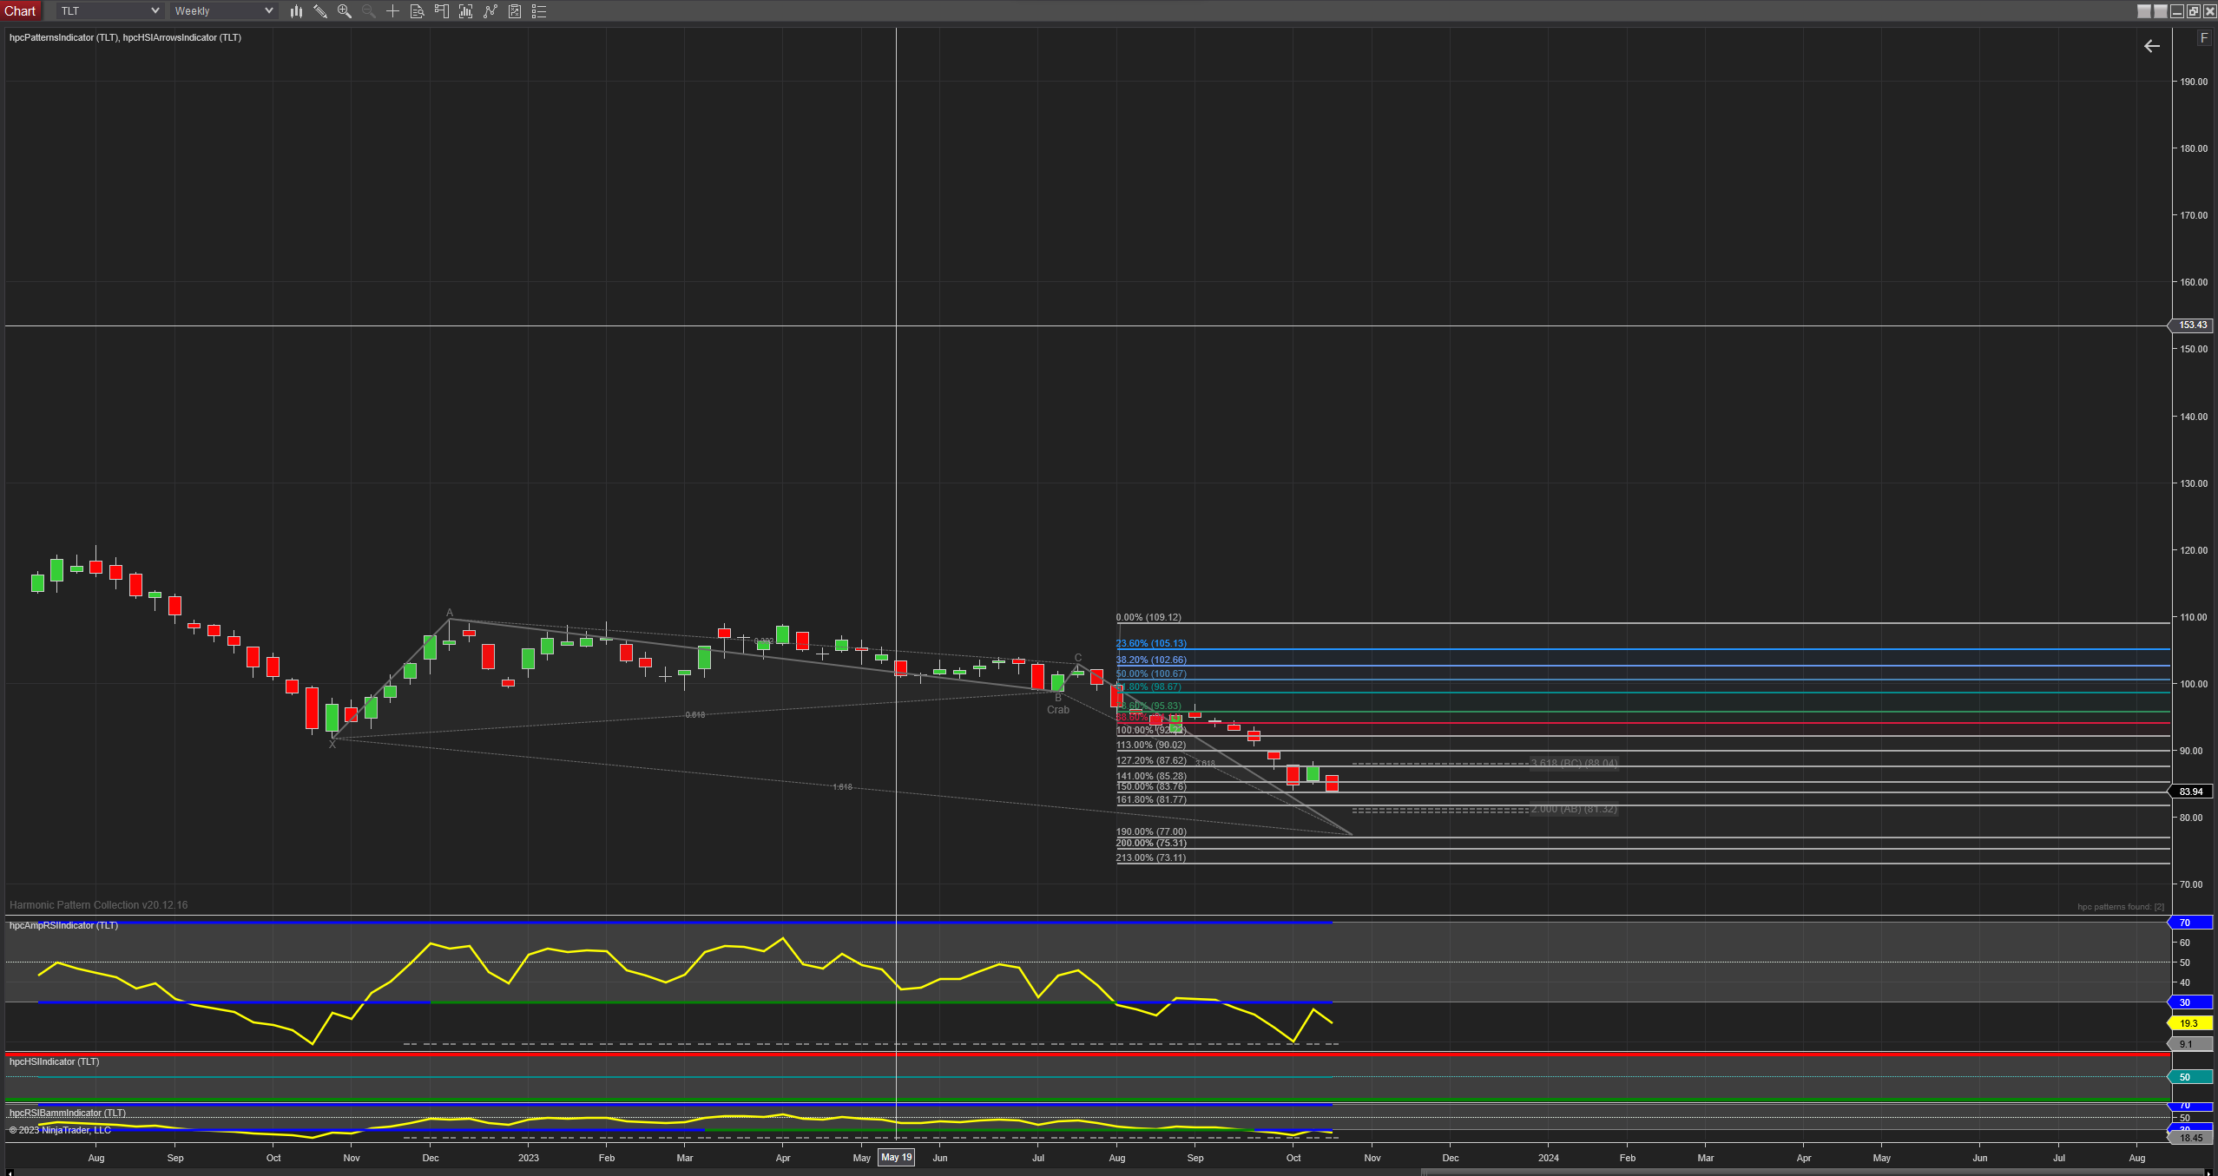The height and width of the screenshot is (1176, 2218).
Task: Click the 83.94 current price marker
Action: tap(2191, 792)
